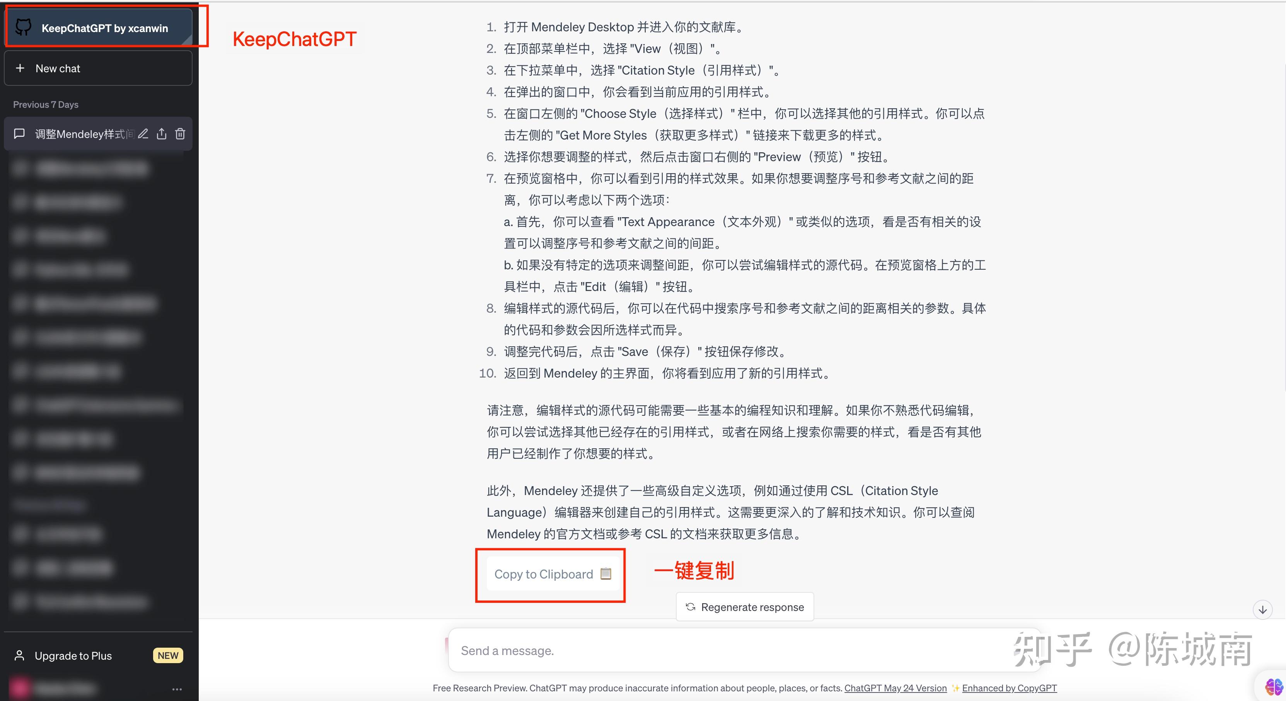Click the NEW badge
1286x701 pixels.
coord(168,656)
